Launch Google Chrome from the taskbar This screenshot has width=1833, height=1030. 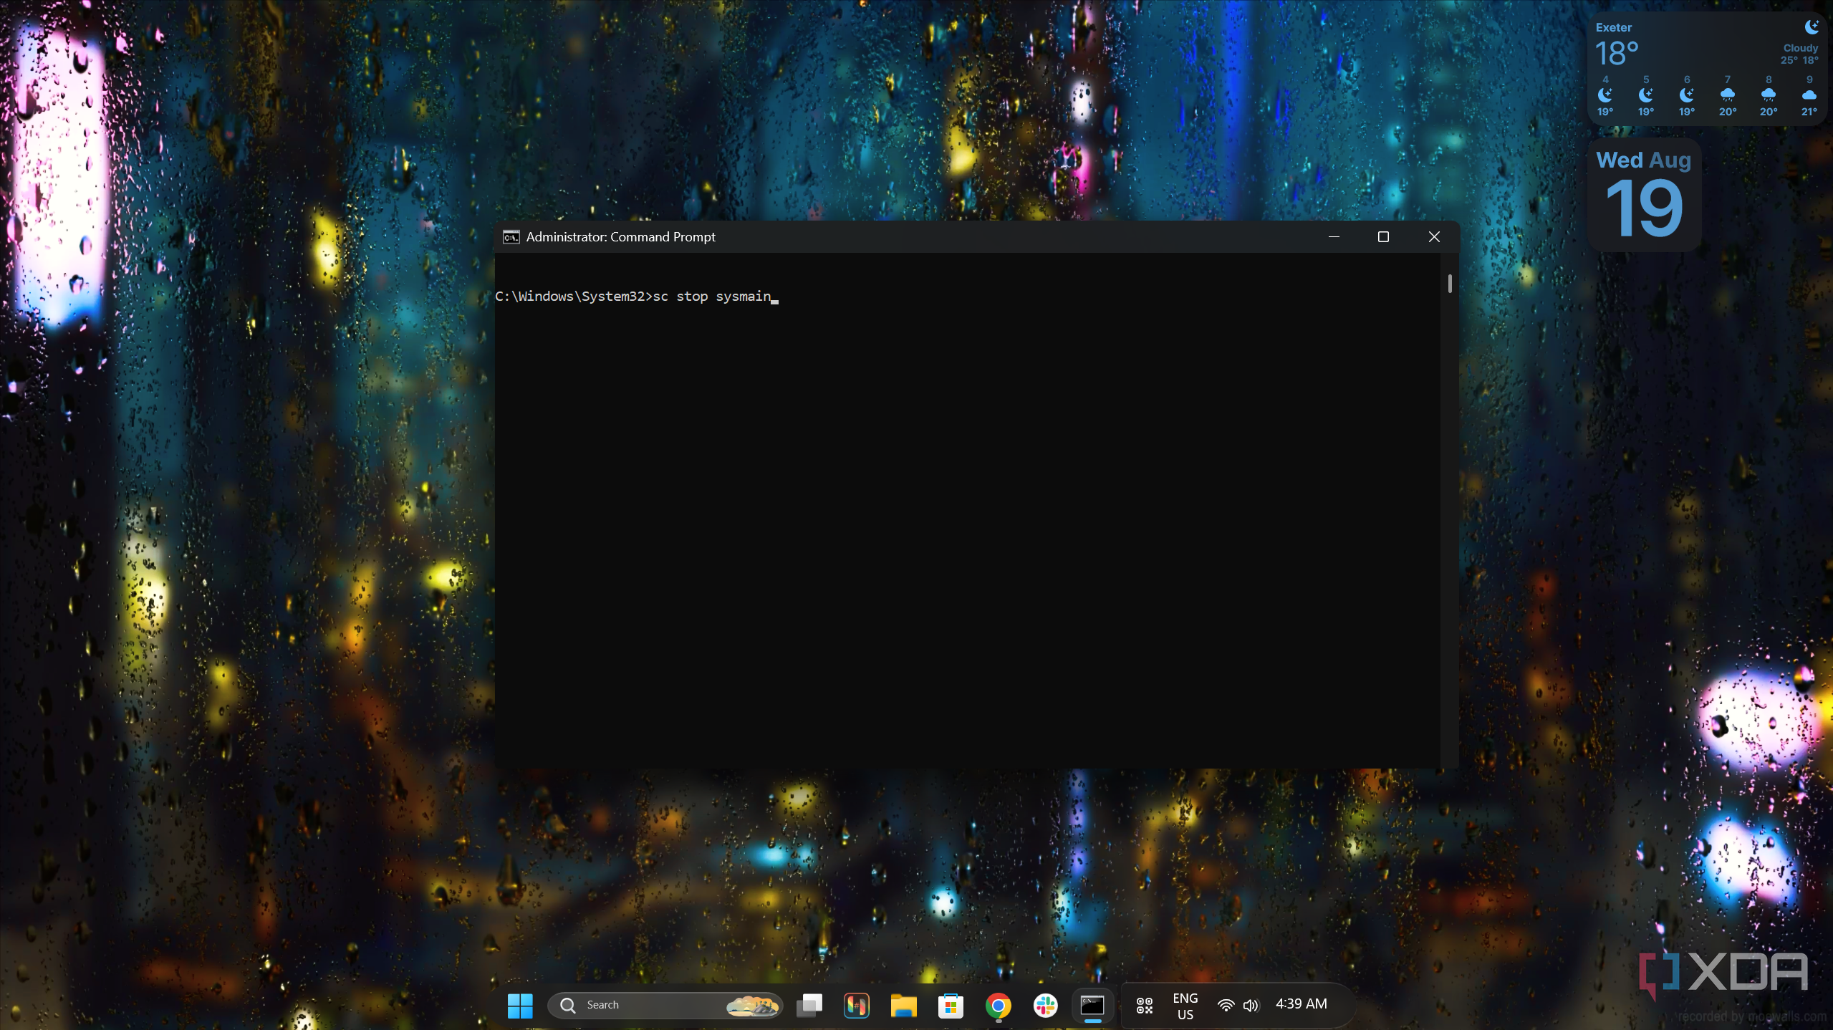[999, 1005]
